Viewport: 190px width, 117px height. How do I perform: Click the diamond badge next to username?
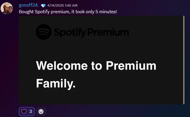click(x=43, y=5)
